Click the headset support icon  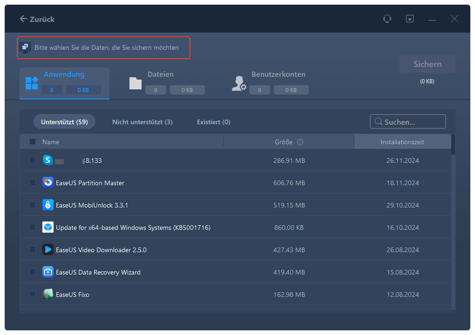point(387,19)
